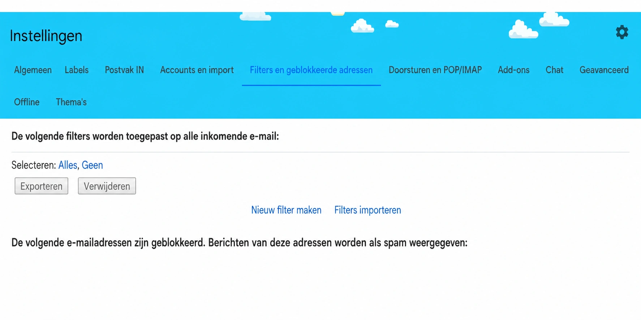Image resolution: width=641 pixels, height=320 pixels.
Task: Select the Accounts en import tab
Action: tap(197, 70)
